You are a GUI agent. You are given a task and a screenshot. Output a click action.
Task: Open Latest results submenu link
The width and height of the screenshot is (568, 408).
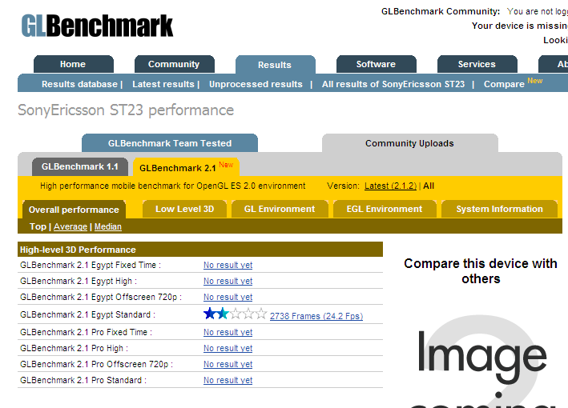pyautogui.click(x=163, y=84)
